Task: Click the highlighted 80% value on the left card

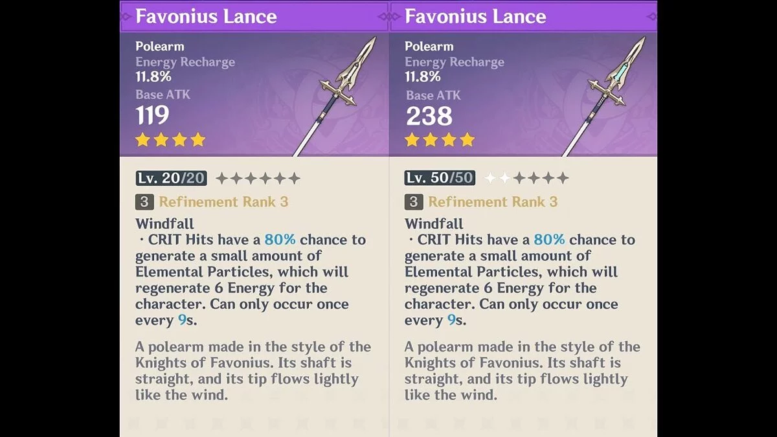Action: pos(280,240)
